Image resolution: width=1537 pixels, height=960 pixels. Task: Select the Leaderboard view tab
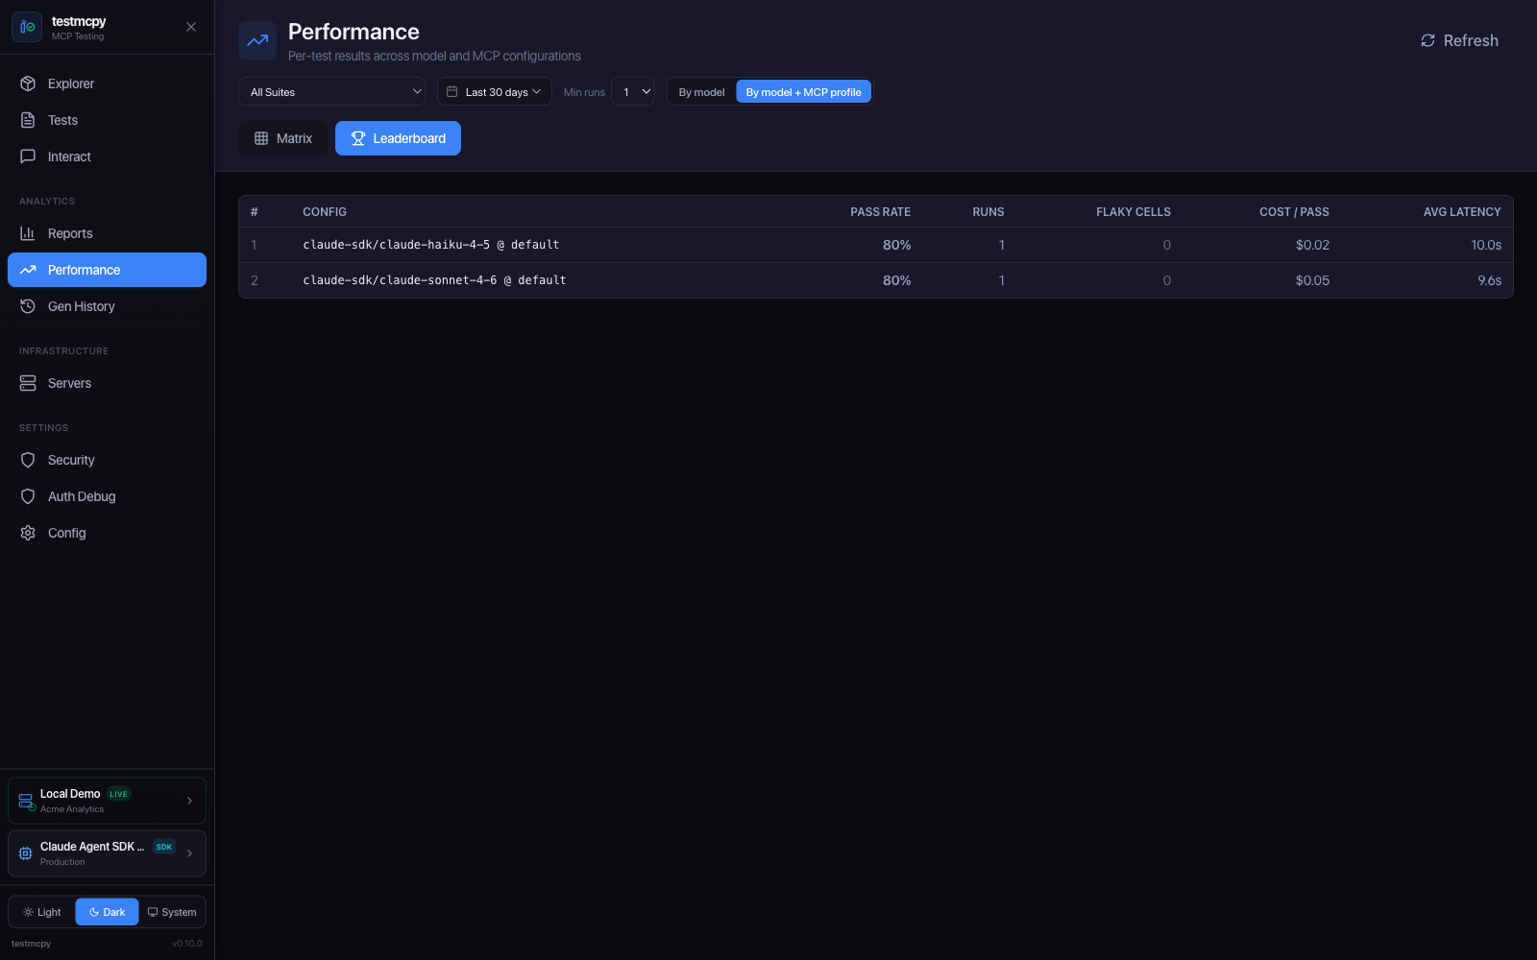[x=398, y=138]
